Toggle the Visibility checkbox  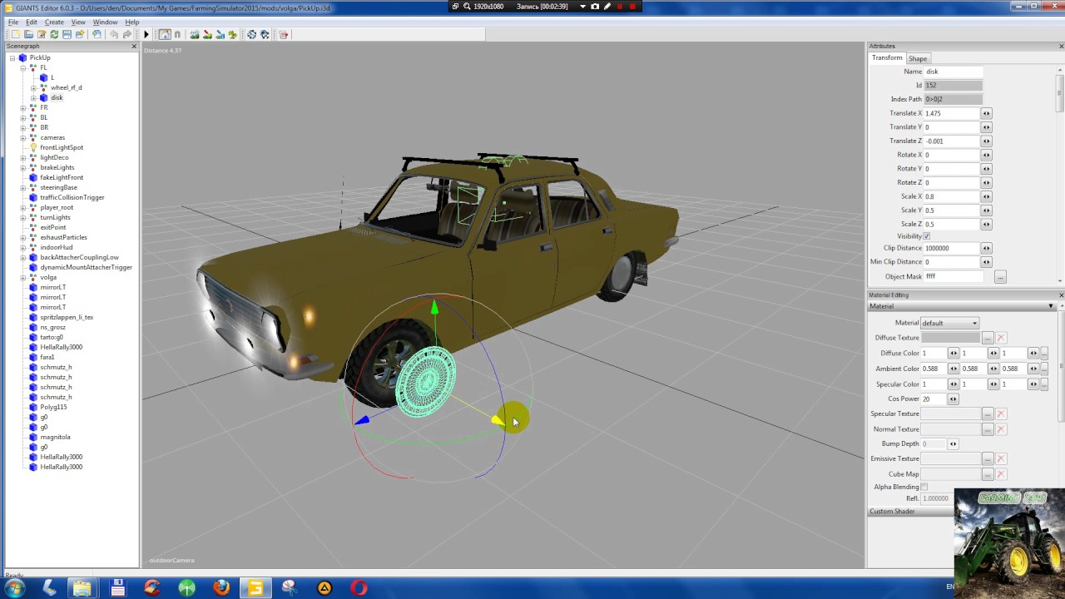pos(926,236)
